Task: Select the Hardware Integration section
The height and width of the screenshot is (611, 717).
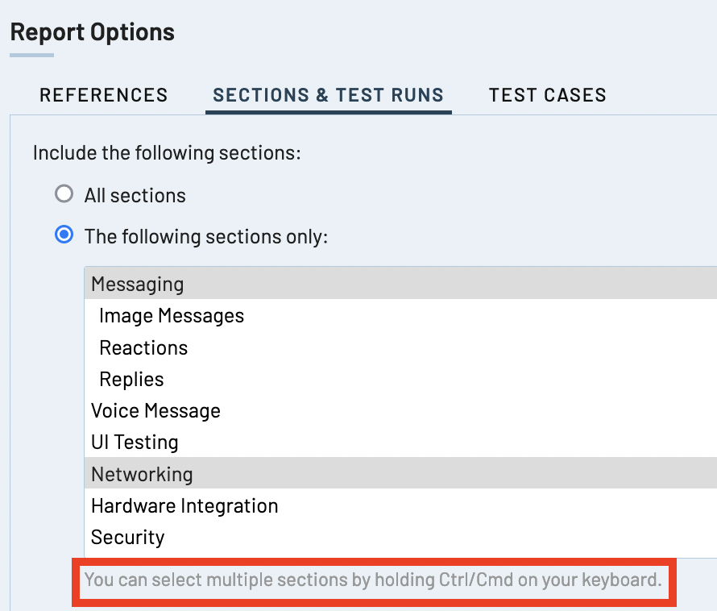Action: tap(184, 505)
